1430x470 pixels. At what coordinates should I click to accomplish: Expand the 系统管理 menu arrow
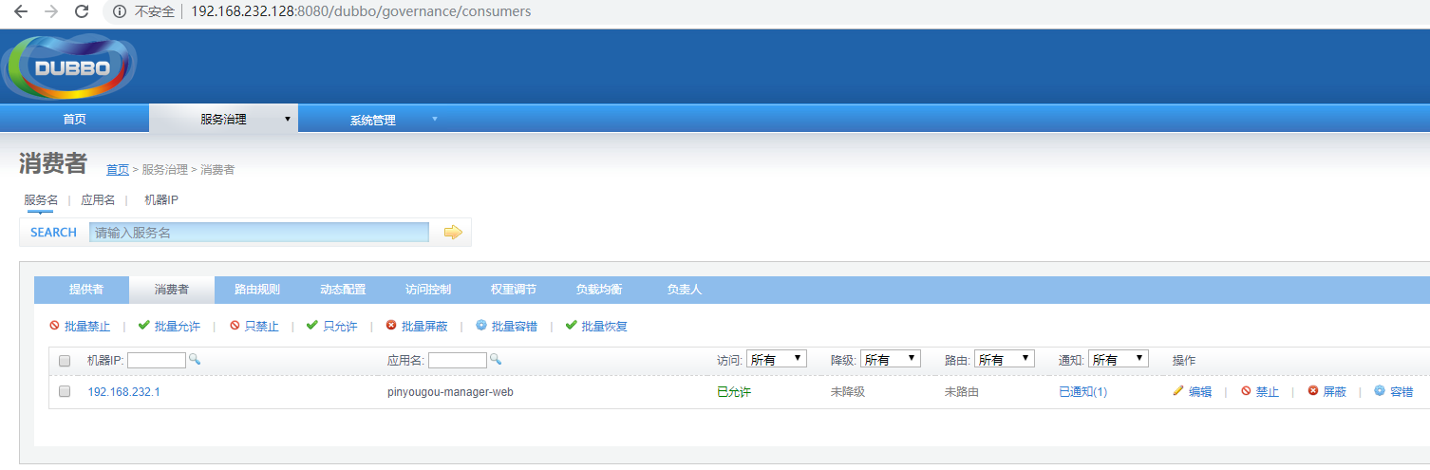[x=435, y=120]
